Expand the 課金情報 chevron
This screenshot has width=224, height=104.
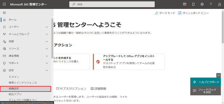(47, 56)
